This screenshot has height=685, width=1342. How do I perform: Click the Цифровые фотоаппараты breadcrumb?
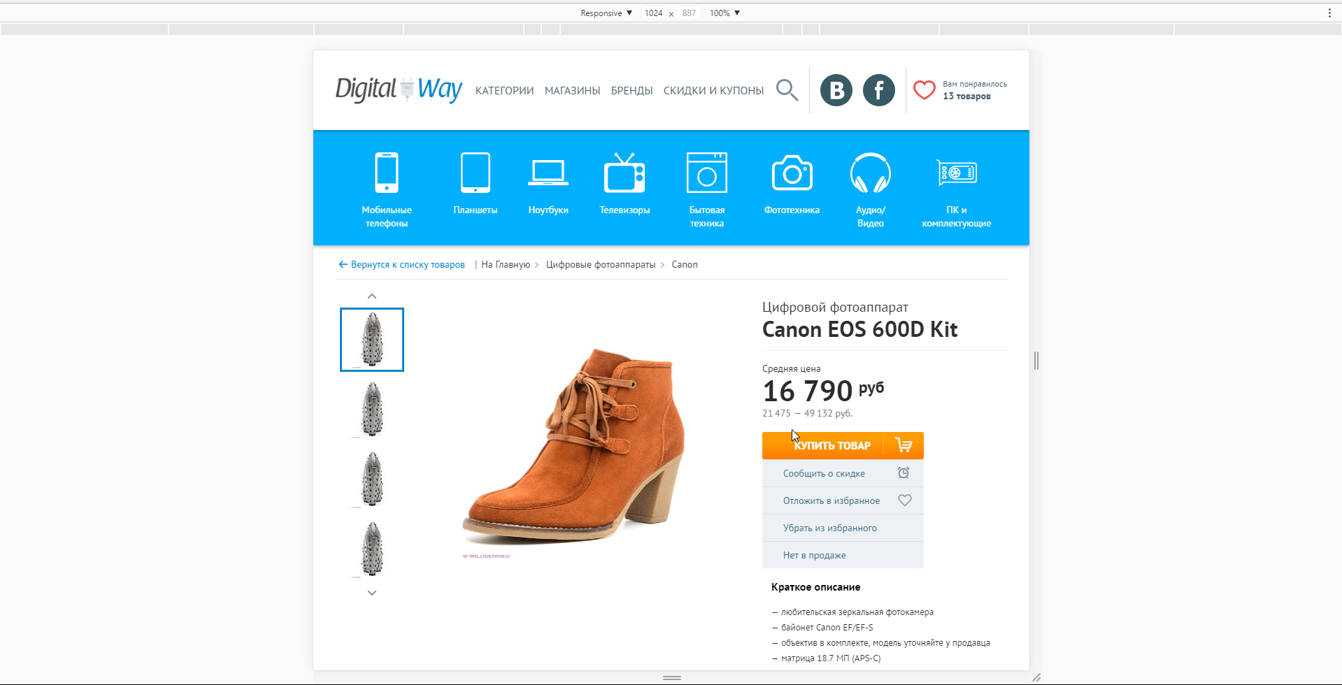click(x=601, y=264)
